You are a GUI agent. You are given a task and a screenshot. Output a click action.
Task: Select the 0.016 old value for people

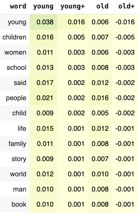(100, 98)
